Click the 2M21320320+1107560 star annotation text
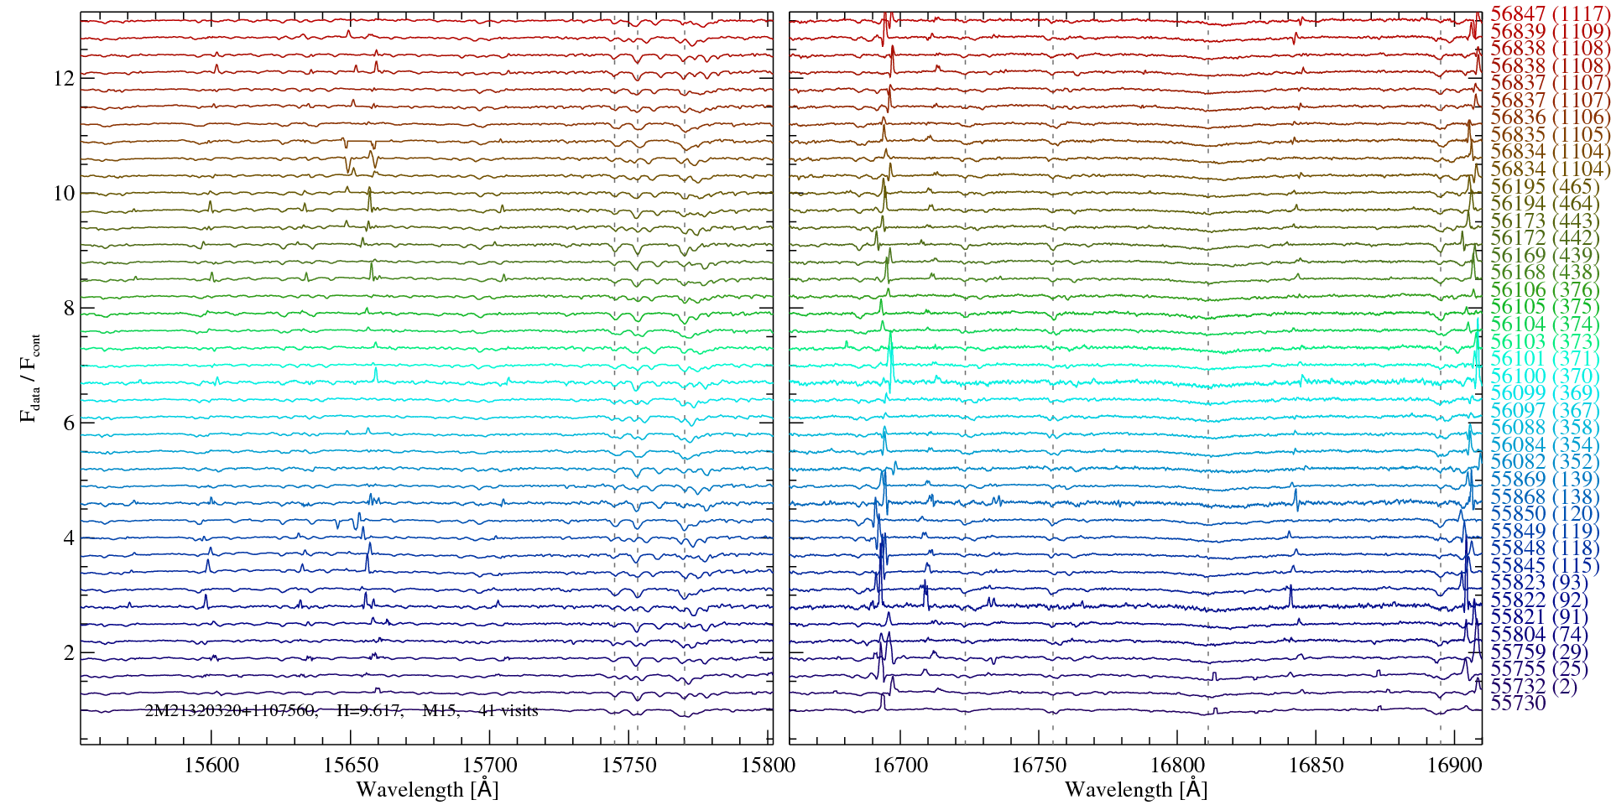The image size is (1611, 805). [231, 711]
